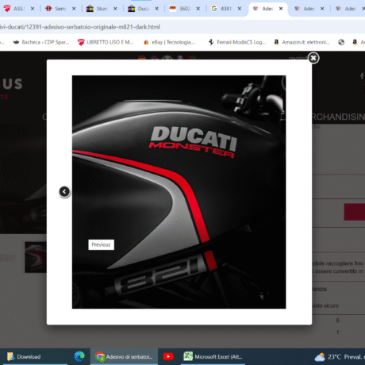This screenshot has width=365, height=365.
Task: Open Amazon.it elettroni bookmark
Action: pos(302,42)
